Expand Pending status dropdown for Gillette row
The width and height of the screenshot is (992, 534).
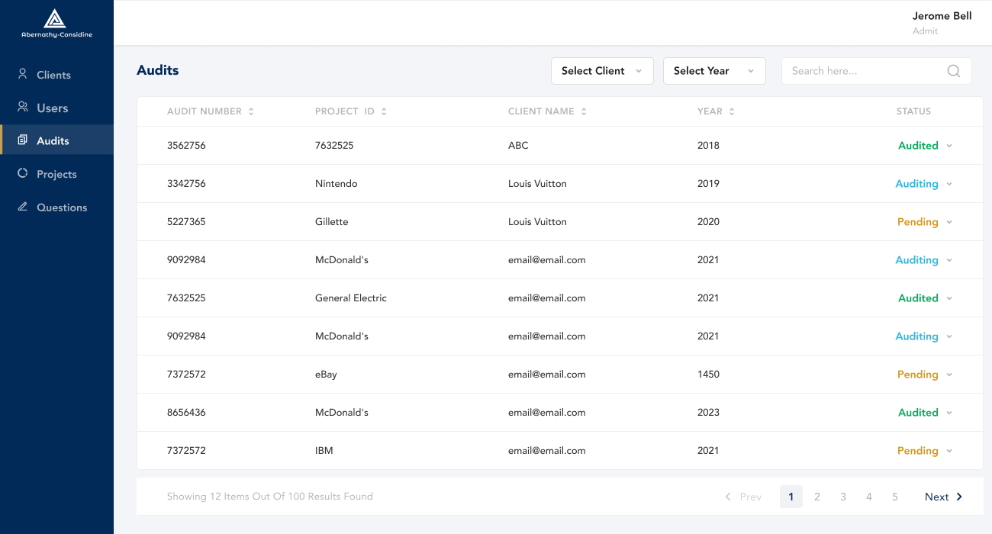click(949, 222)
